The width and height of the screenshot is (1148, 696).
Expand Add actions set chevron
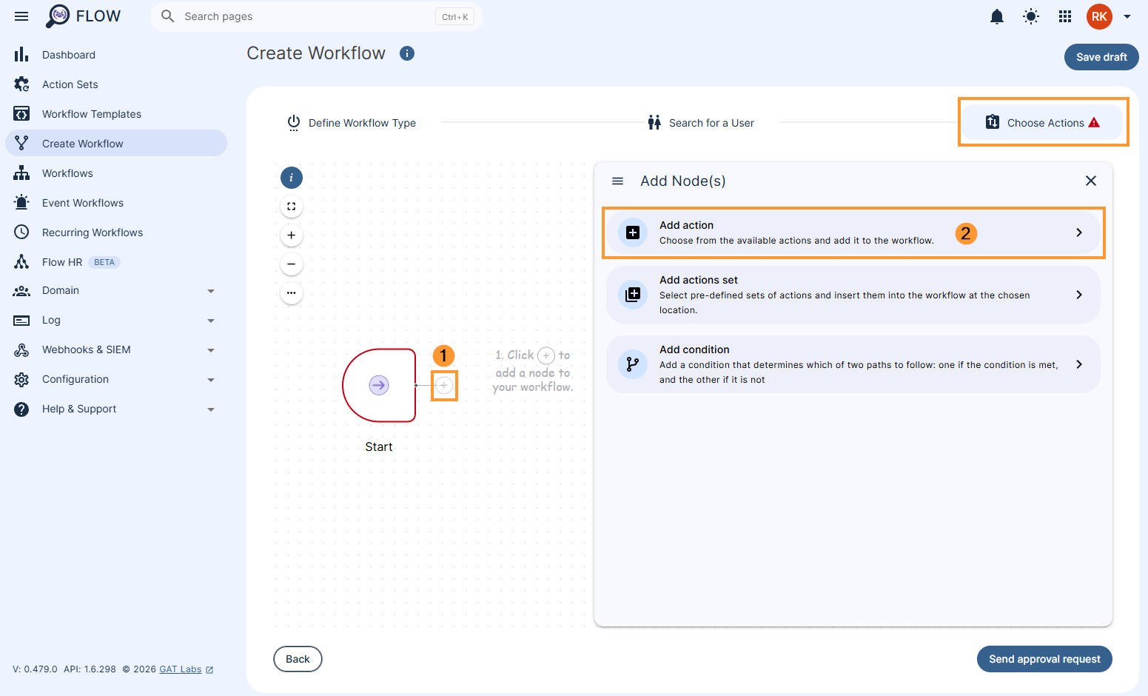pos(1079,295)
